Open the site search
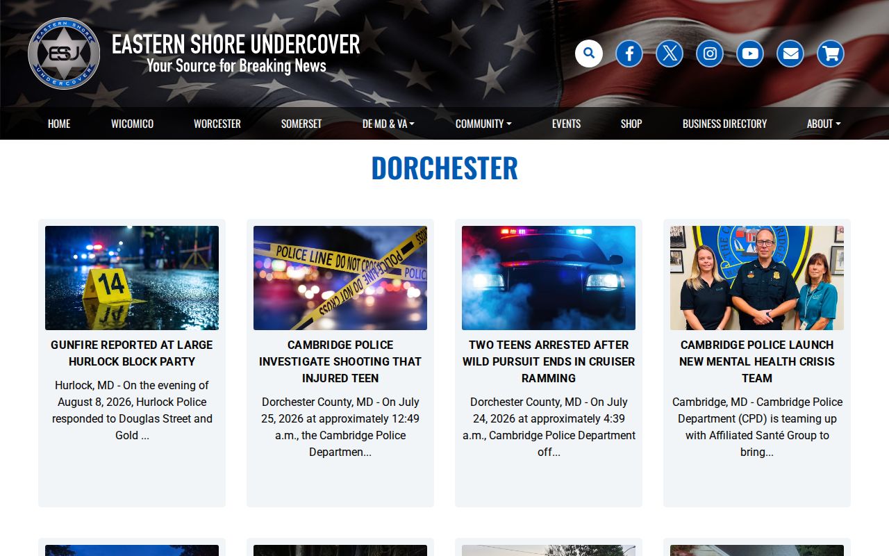The image size is (889, 556). (x=589, y=54)
